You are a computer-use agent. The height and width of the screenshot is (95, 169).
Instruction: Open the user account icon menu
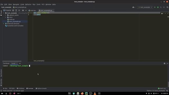(x=134, y=7)
